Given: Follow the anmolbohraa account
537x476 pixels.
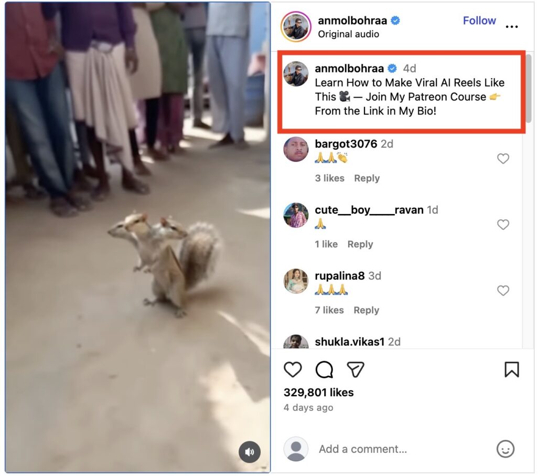Looking at the screenshot, I should tap(479, 20).
